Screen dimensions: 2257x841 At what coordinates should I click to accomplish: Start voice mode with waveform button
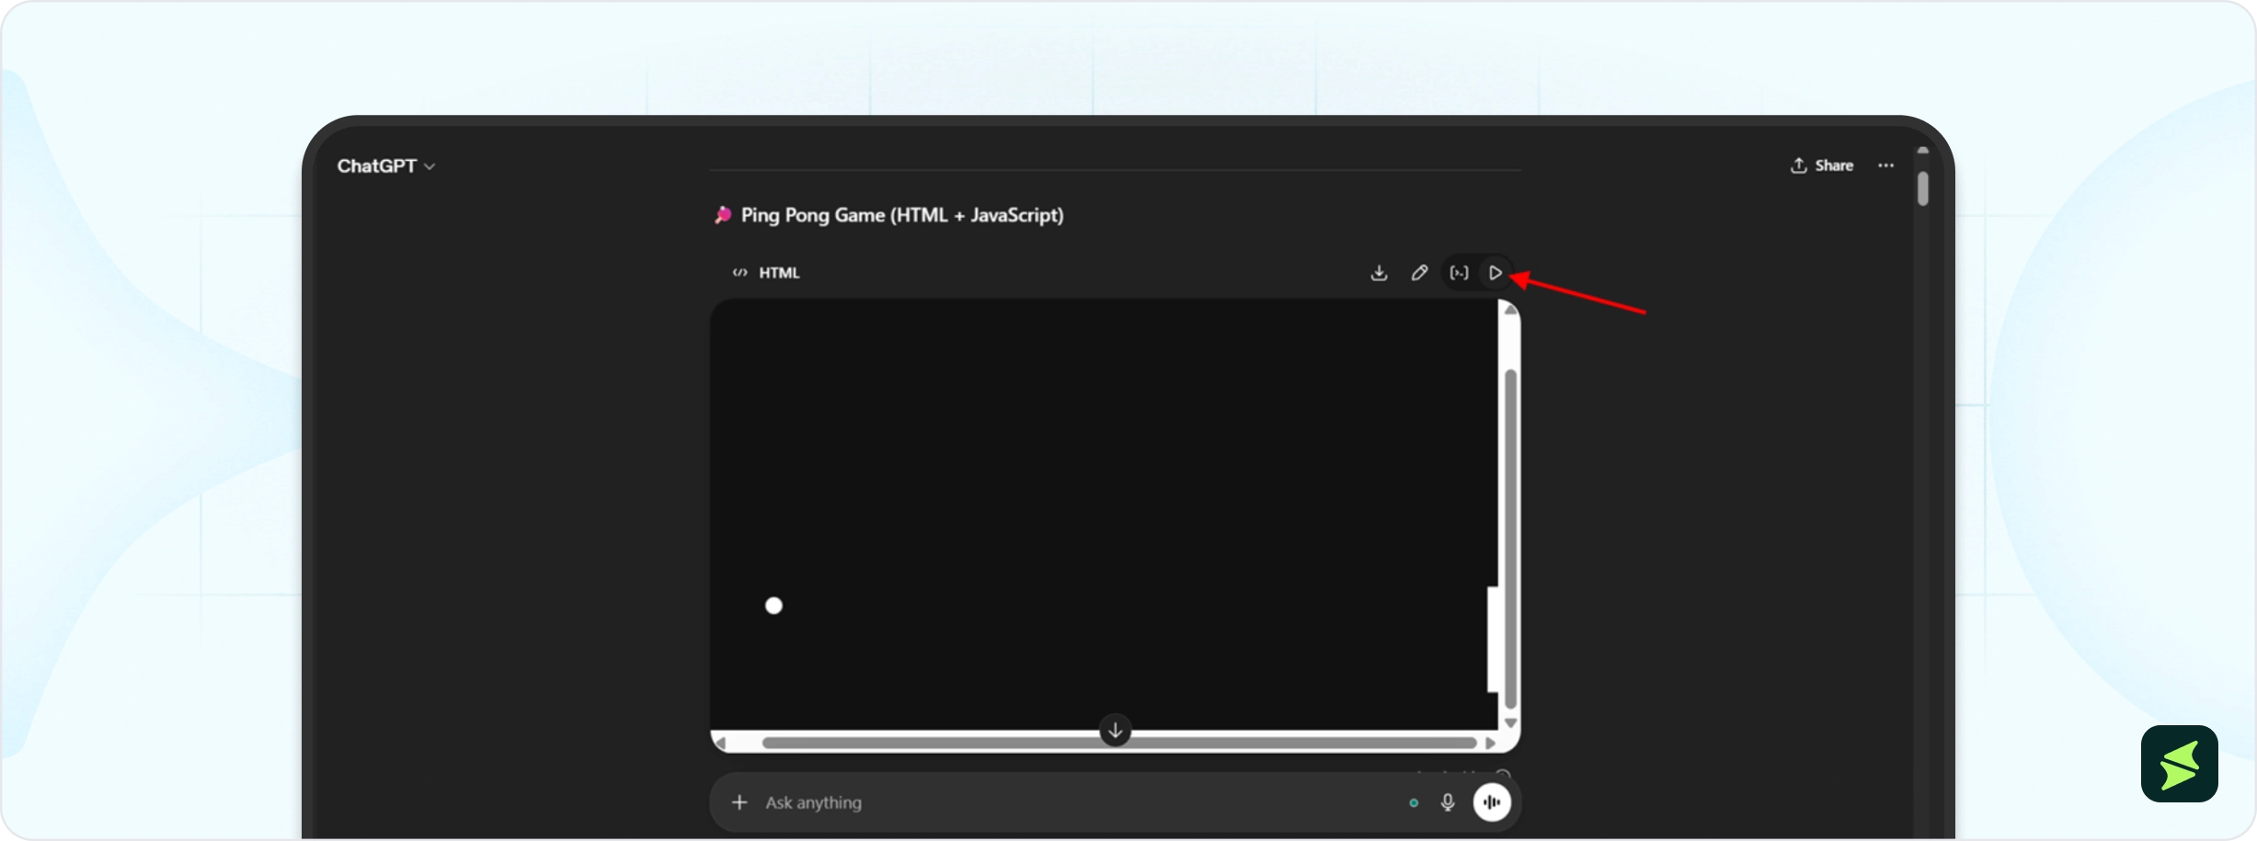1492,802
